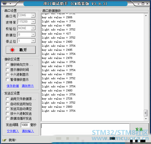Toggle 自动发送附加位 checkbox

tap(7, 104)
